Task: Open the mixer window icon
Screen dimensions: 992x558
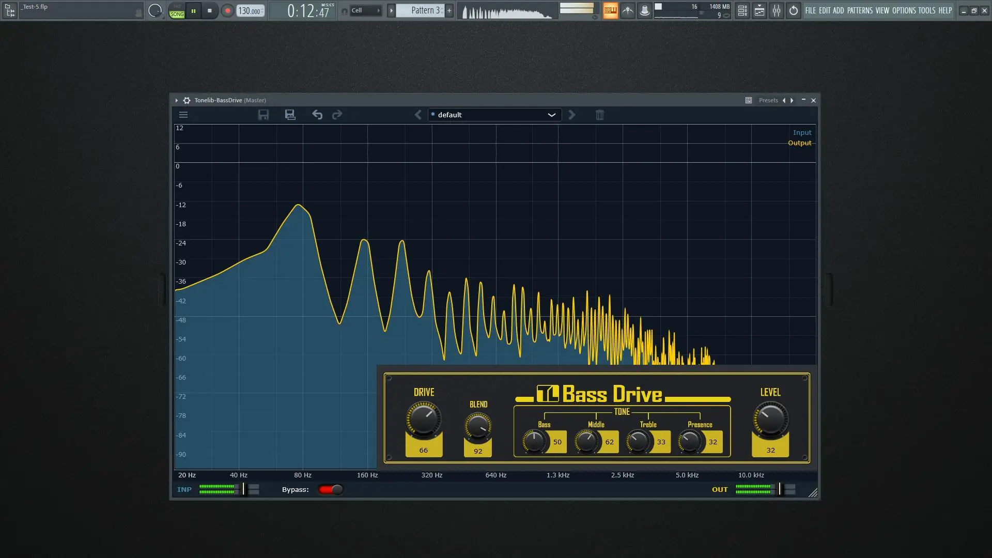Action: 776,10
